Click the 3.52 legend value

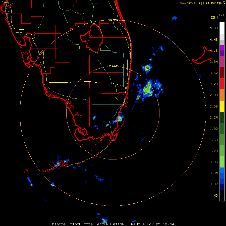coord(214,73)
